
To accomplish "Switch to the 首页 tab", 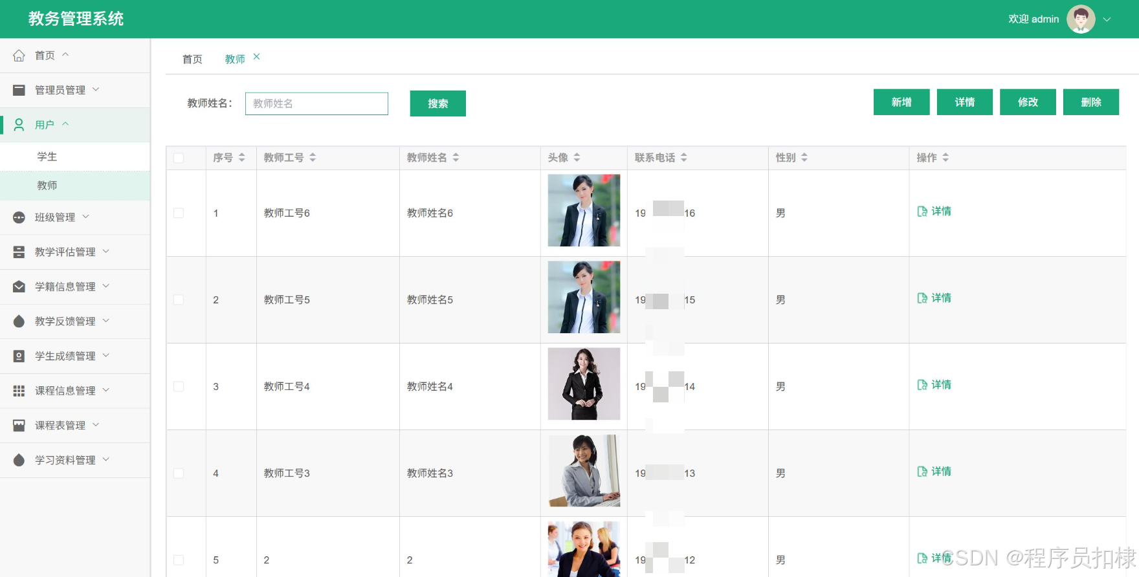I will click(x=192, y=59).
